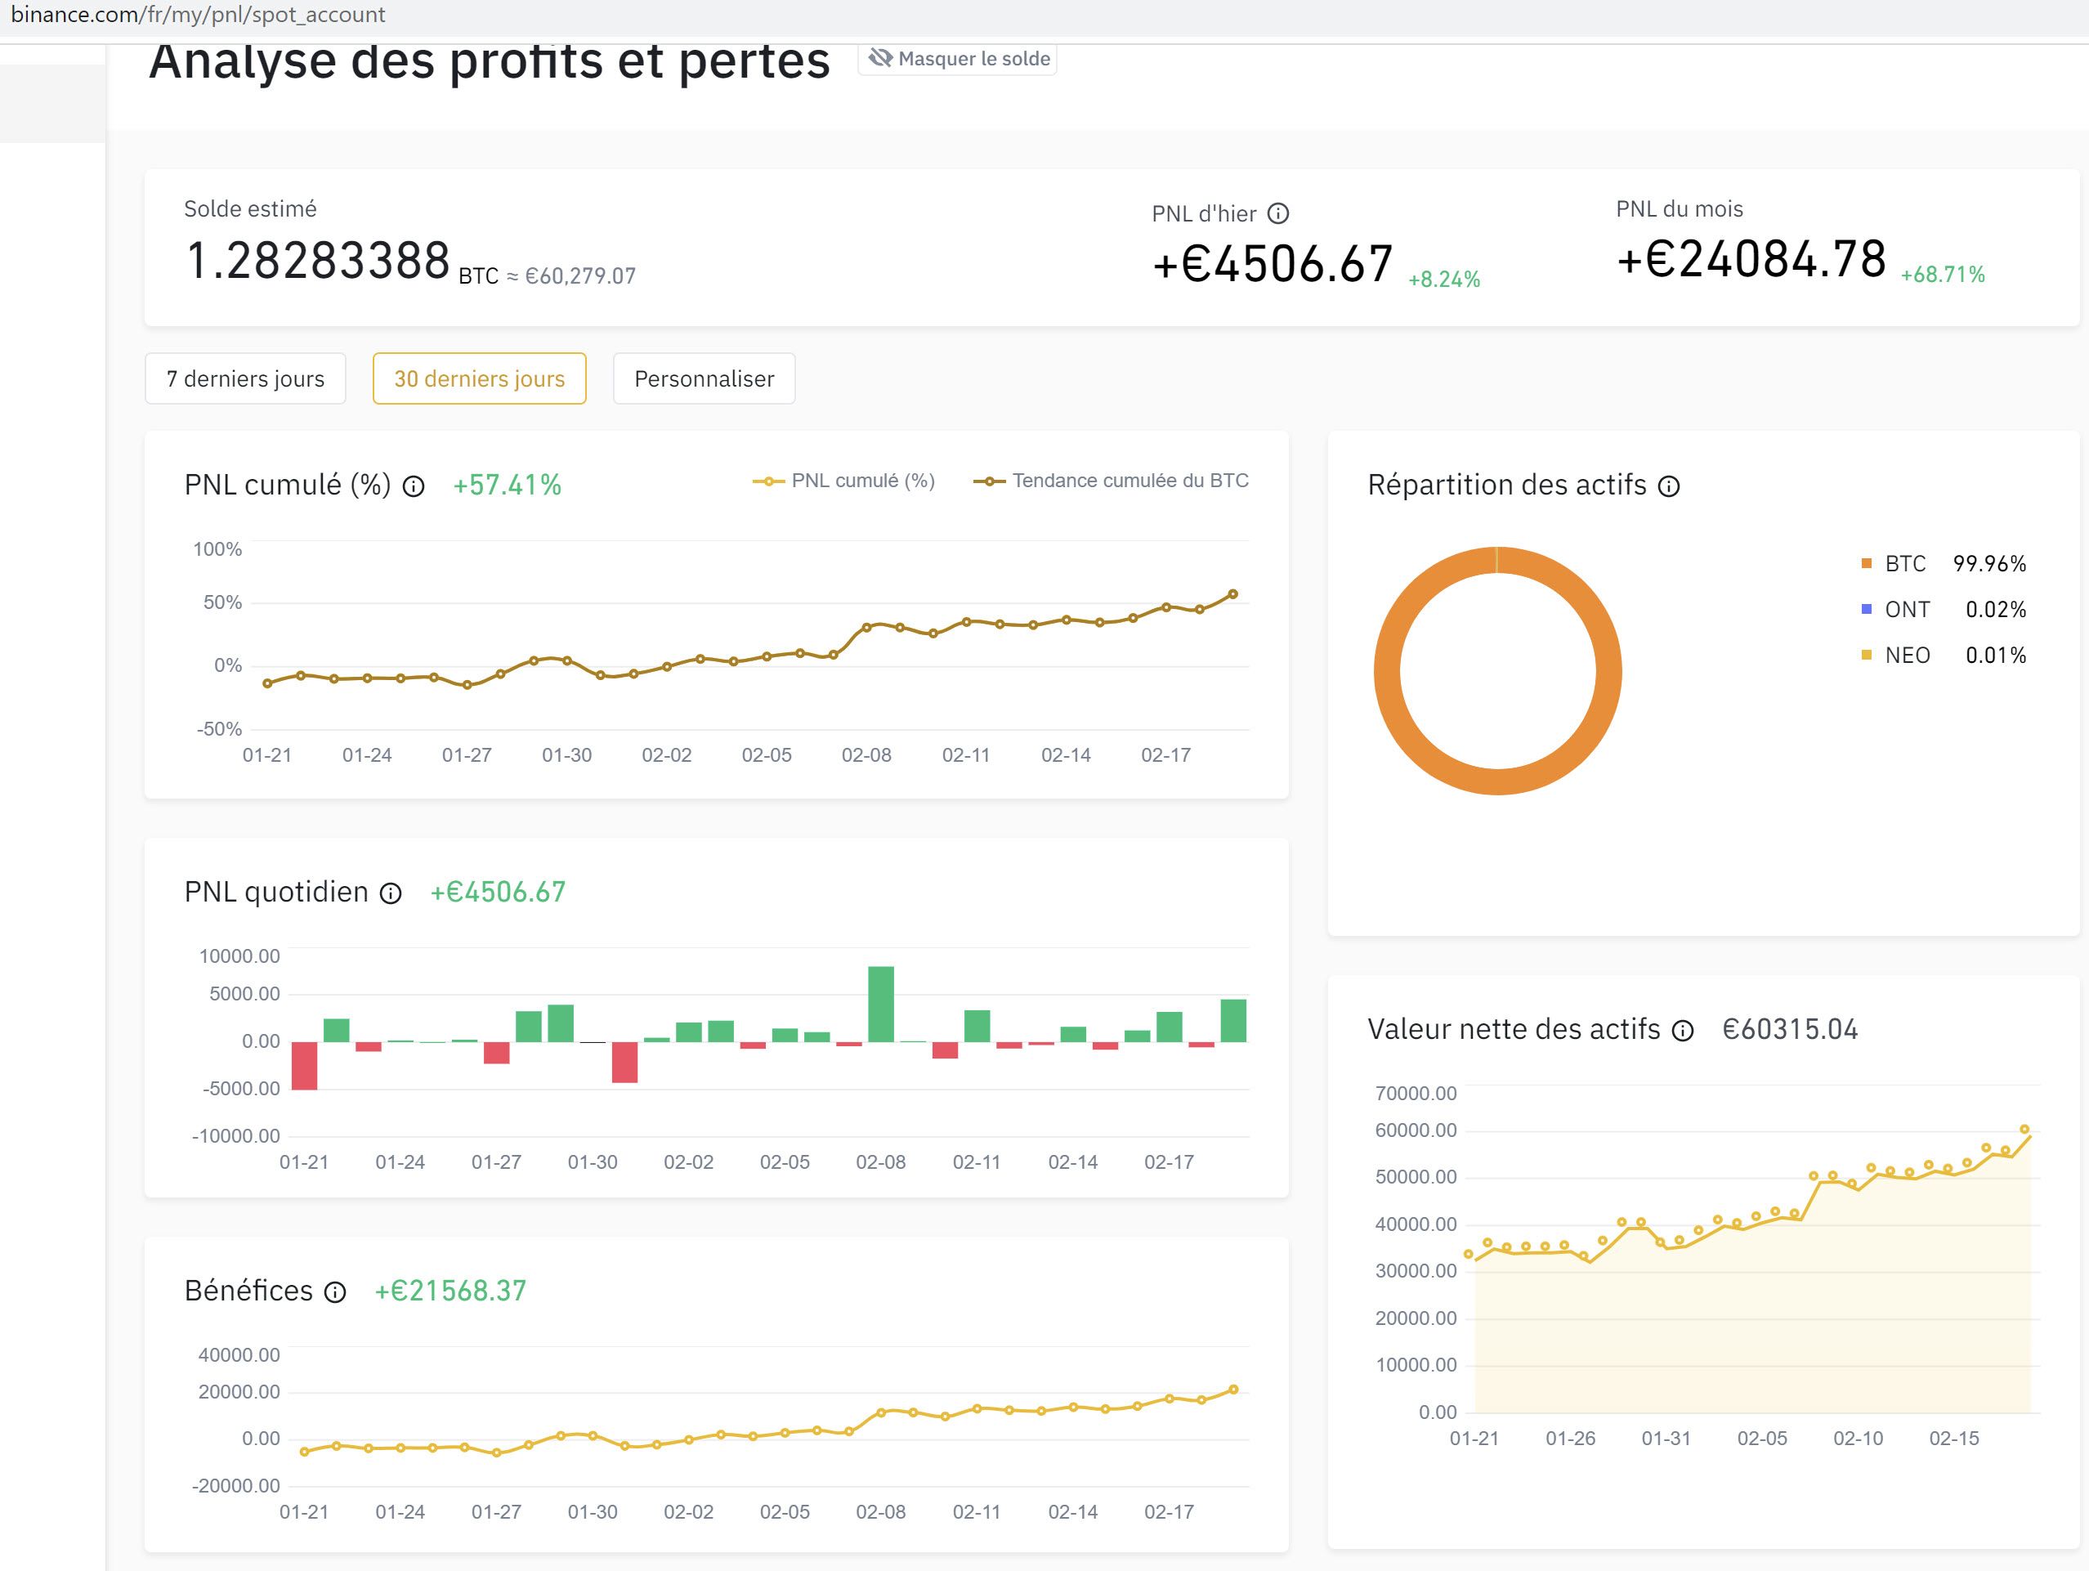Click the last point of Valeur nette chart
2089x1571 pixels.
2024,1130
